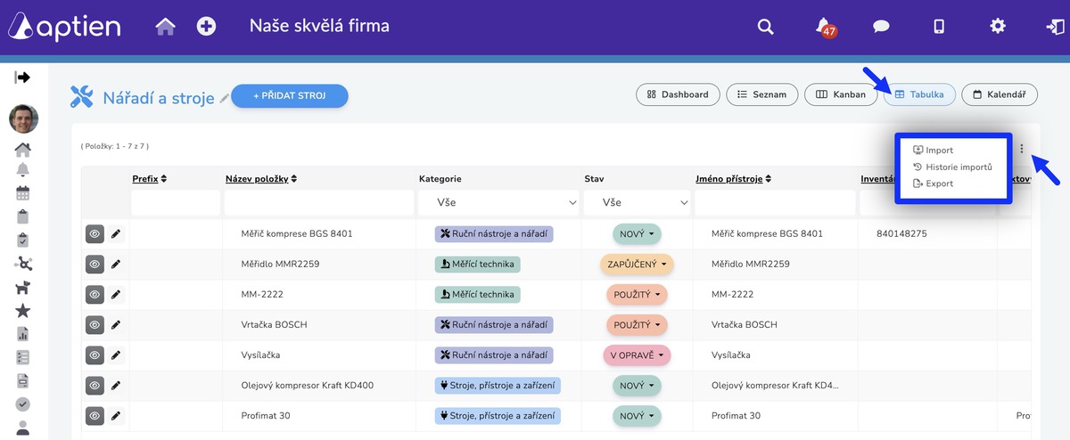Screen dimensions: 1070x440
Task: View Měřič komprese BGS 8401 via eye icon
Action: pos(95,234)
